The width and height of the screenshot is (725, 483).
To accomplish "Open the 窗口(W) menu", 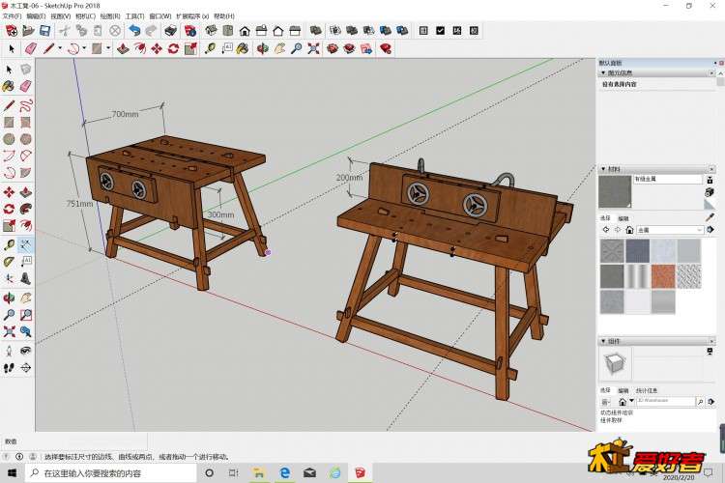I will pos(159,16).
